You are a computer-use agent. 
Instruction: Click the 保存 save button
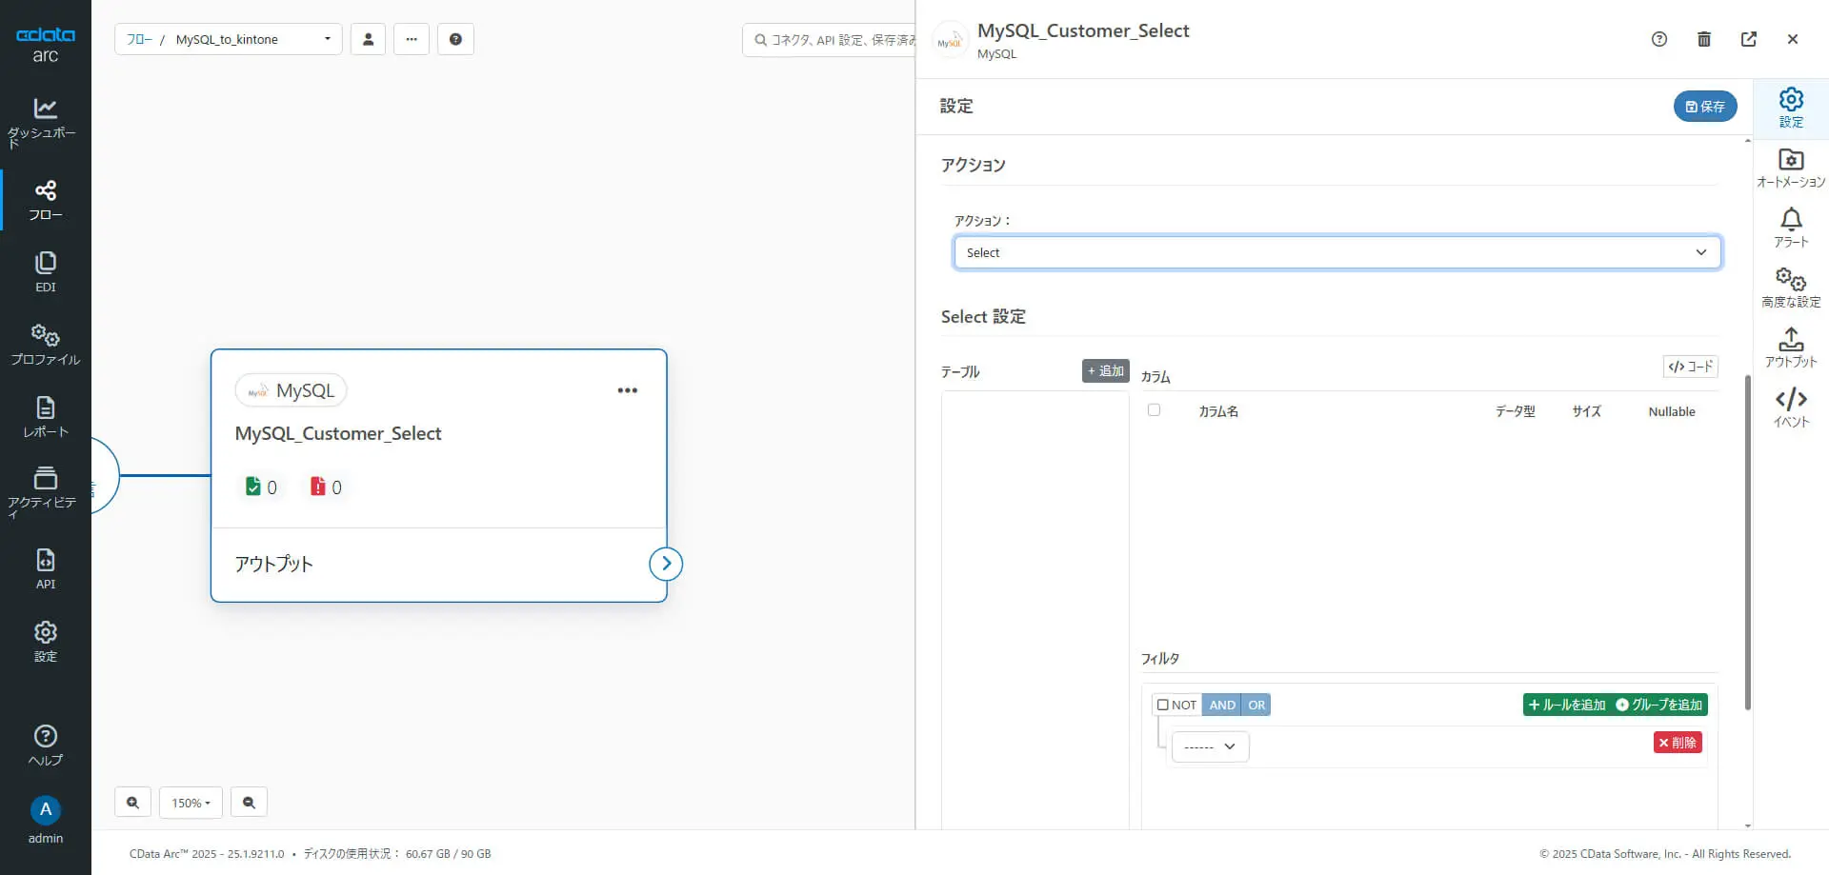1704,107
